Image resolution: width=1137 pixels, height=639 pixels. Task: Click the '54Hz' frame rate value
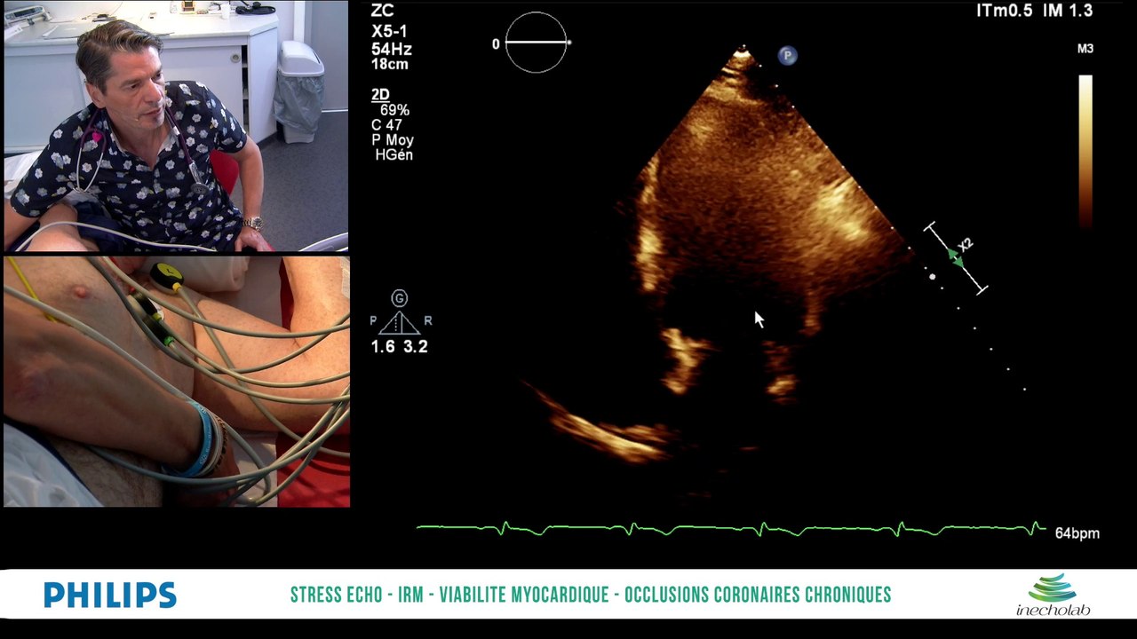[391, 49]
